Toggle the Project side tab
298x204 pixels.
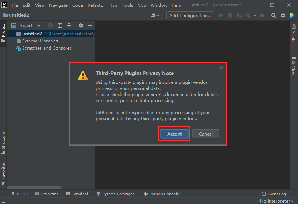(3, 33)
